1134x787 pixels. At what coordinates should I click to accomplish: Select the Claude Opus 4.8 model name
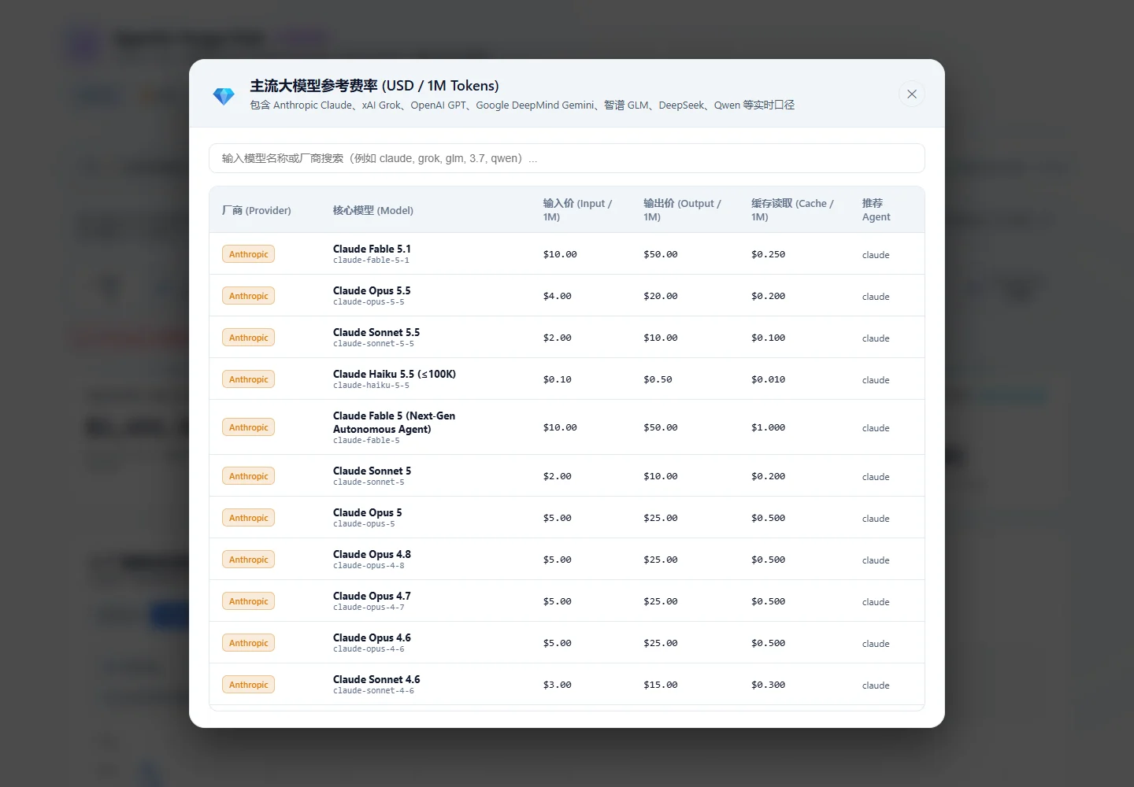click(372, 554)
